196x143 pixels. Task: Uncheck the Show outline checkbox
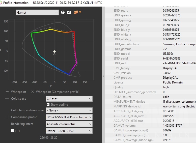click(48, 105)
